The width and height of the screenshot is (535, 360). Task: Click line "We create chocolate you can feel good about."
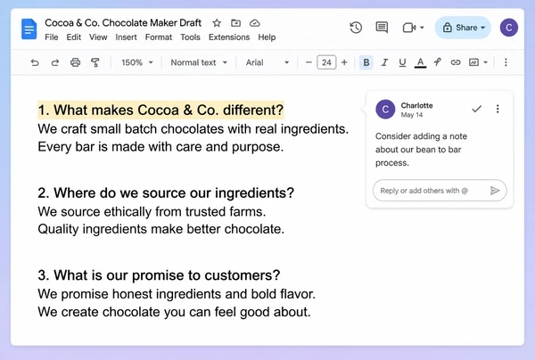(x=175, y=312)
